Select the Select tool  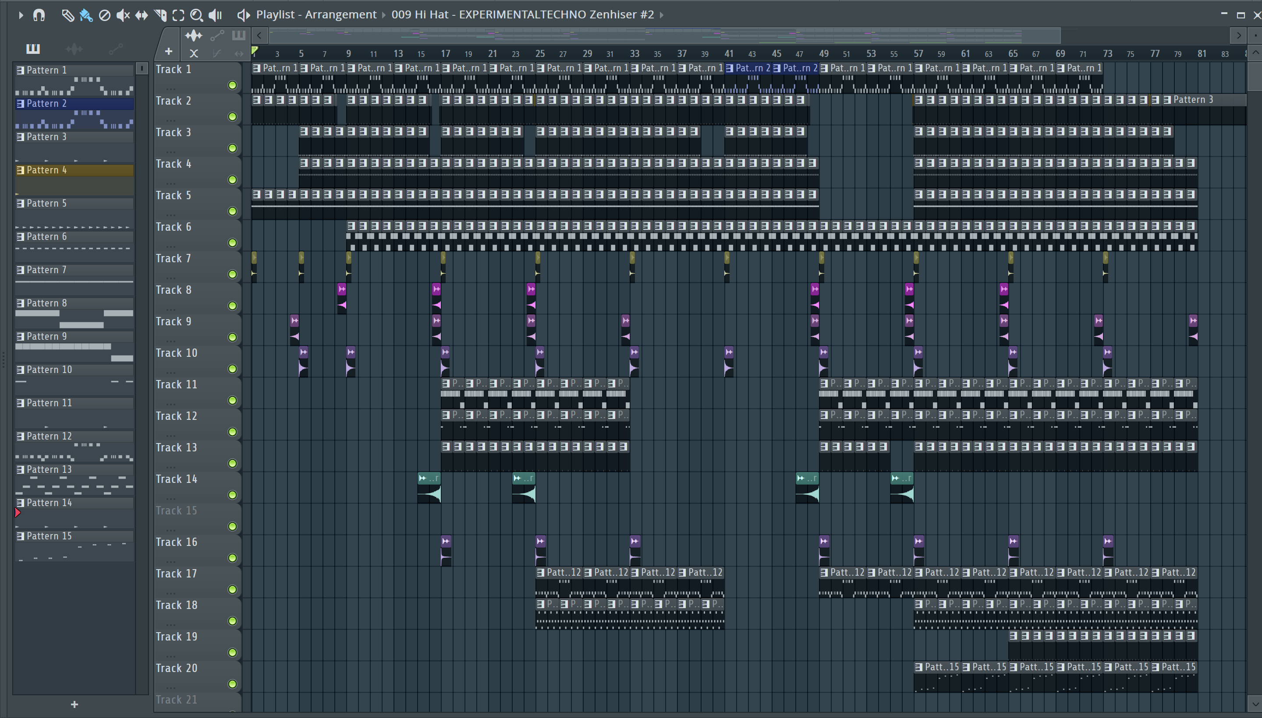(x=178, y=15)
